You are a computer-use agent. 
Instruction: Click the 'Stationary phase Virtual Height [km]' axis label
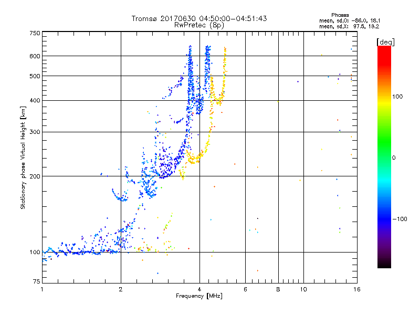[x=23, y=157]
